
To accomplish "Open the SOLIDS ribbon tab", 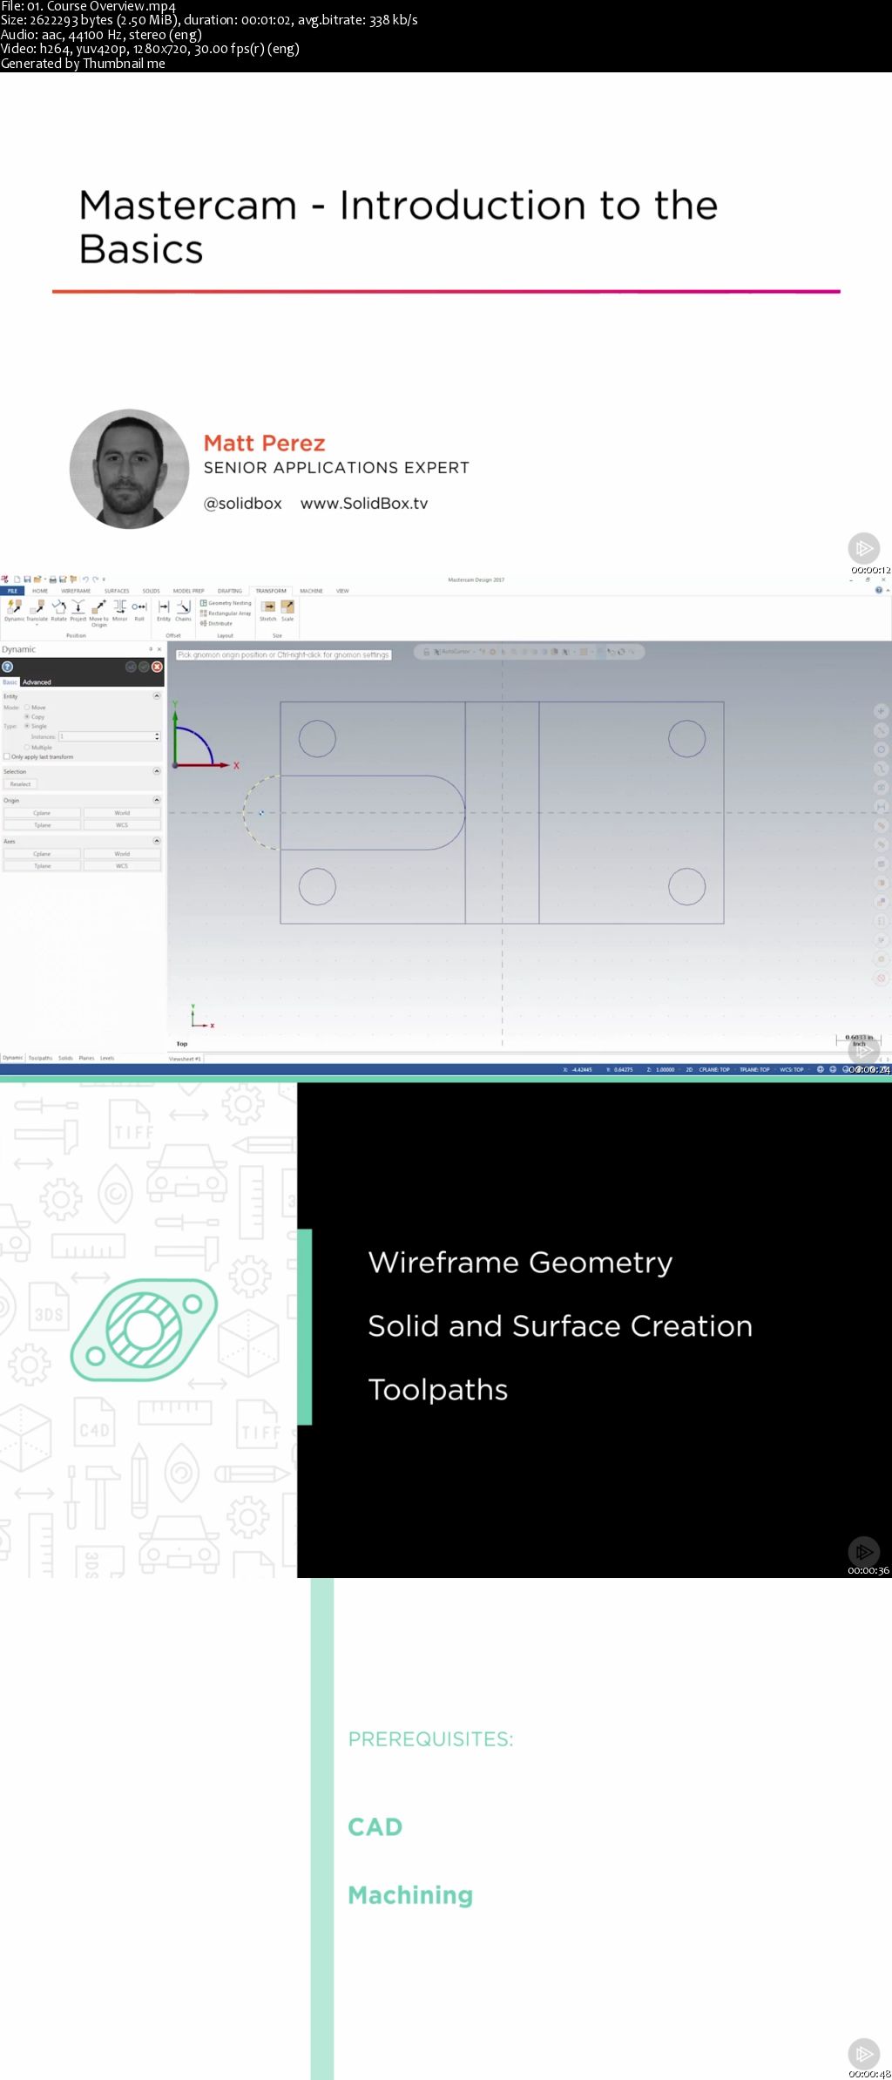I will point(152,591).
